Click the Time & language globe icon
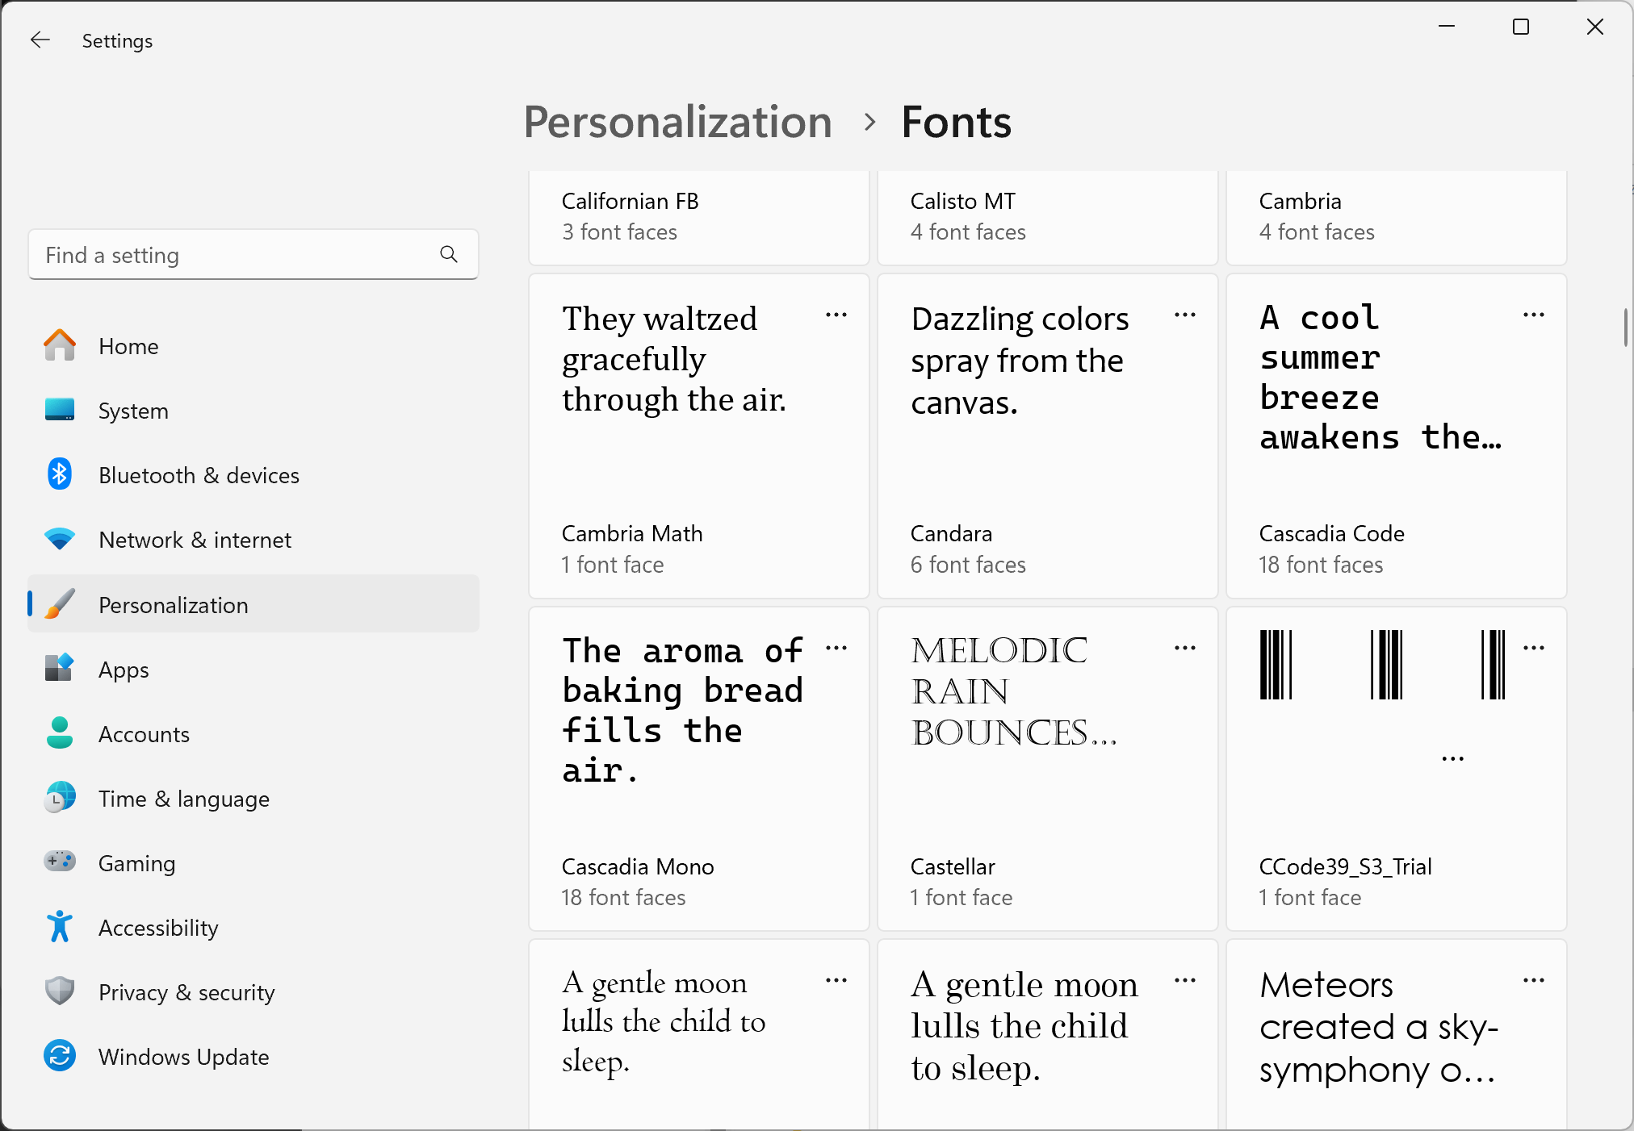Screen dimensions: 1634x1131 coord(60,798)
